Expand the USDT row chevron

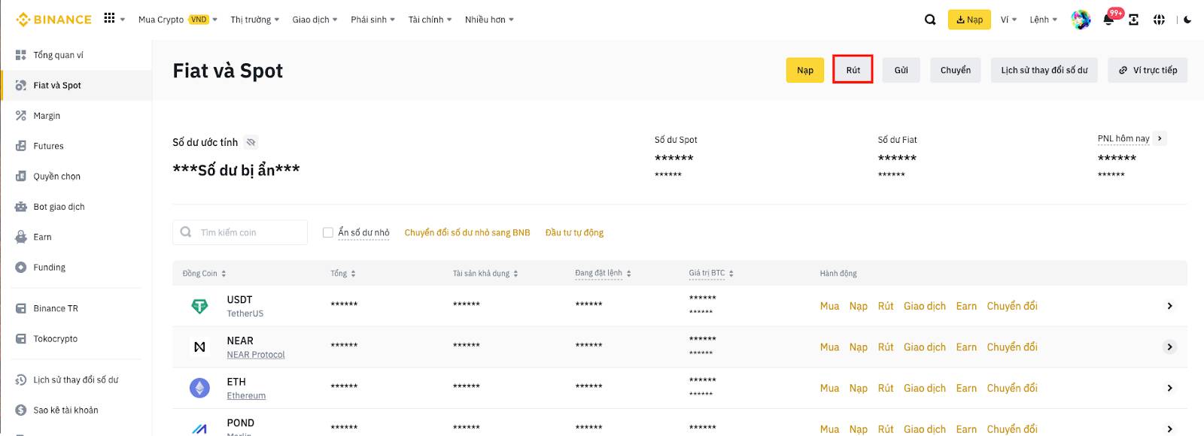pos(1169,306)
